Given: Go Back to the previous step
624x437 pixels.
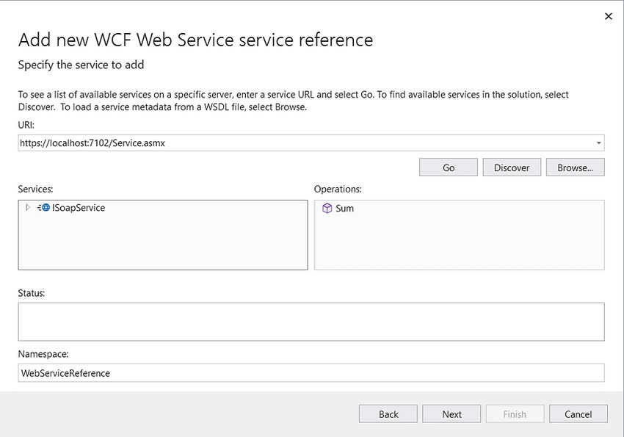Looking at the screenshot, I should pos(388,414).
